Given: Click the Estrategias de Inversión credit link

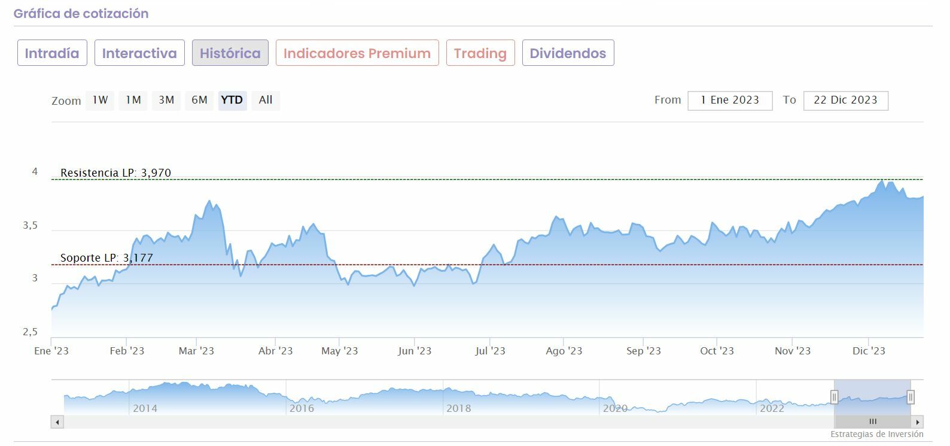Looking at the screenshot, I should pos(876,435).
